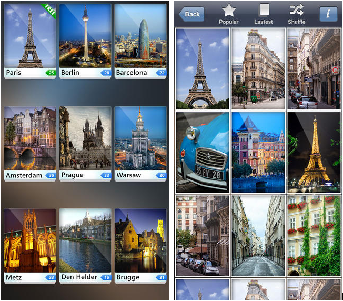Open the Barcelona city album

click(x=140, y=41)
